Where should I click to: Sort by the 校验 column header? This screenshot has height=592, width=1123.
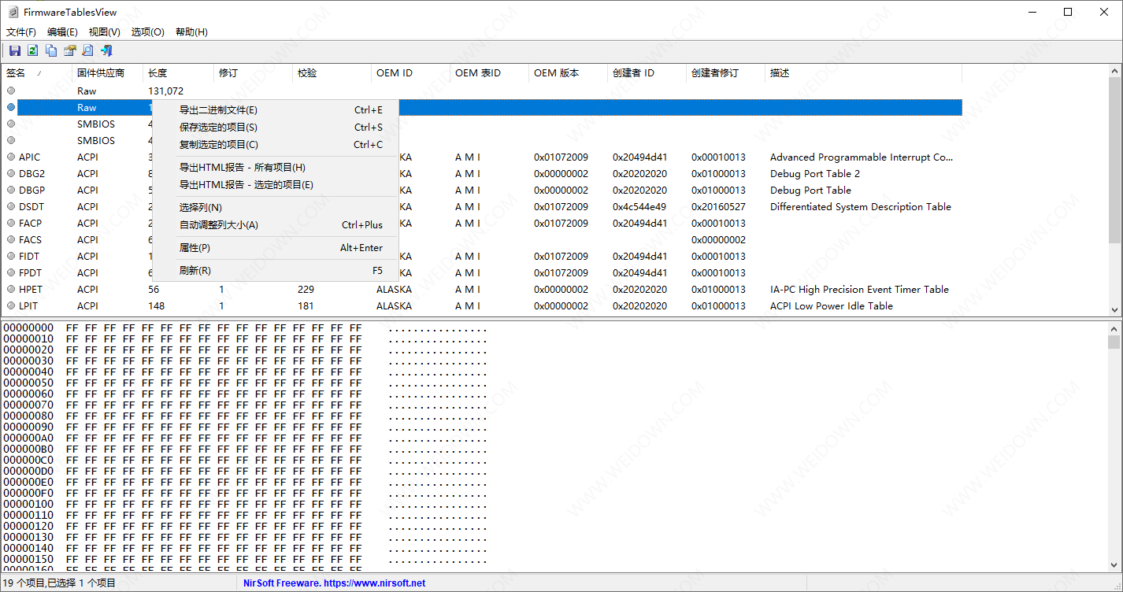click(x=332, y=73)
